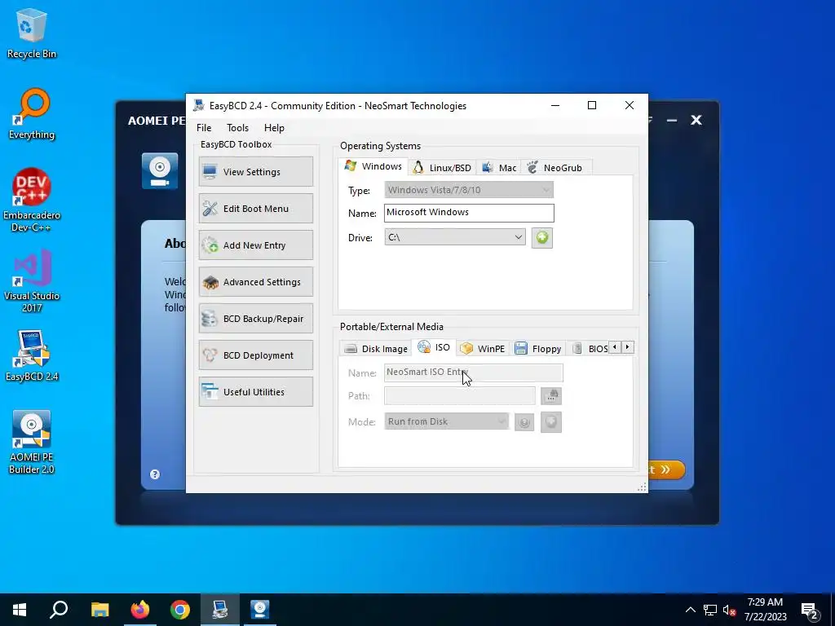Click the EasyBCD title bar icon
835x626 pixels.
(x=199, y=105)
